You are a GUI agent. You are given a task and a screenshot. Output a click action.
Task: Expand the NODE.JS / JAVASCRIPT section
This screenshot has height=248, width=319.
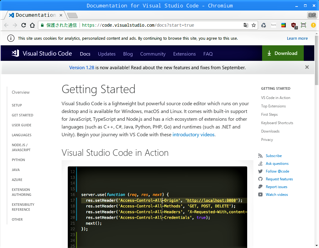(21, 147)
